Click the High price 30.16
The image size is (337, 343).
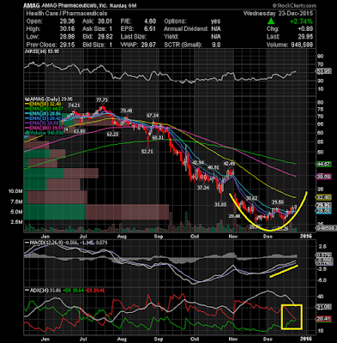67,29
